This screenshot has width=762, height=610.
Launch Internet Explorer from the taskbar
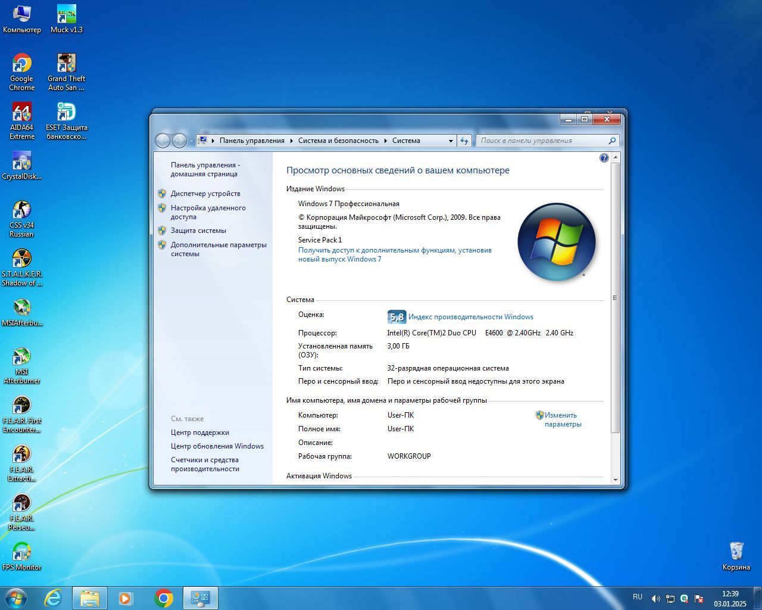54,598
